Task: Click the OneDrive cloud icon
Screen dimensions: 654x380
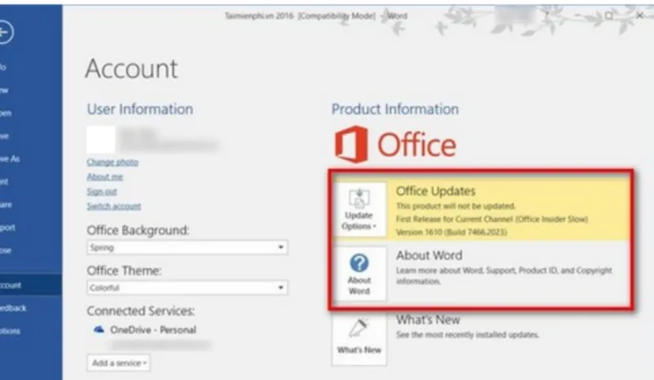Action: point(99,329)
